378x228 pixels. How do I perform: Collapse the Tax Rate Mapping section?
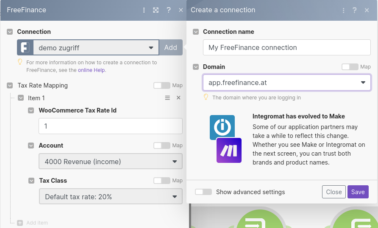[10, 85]
